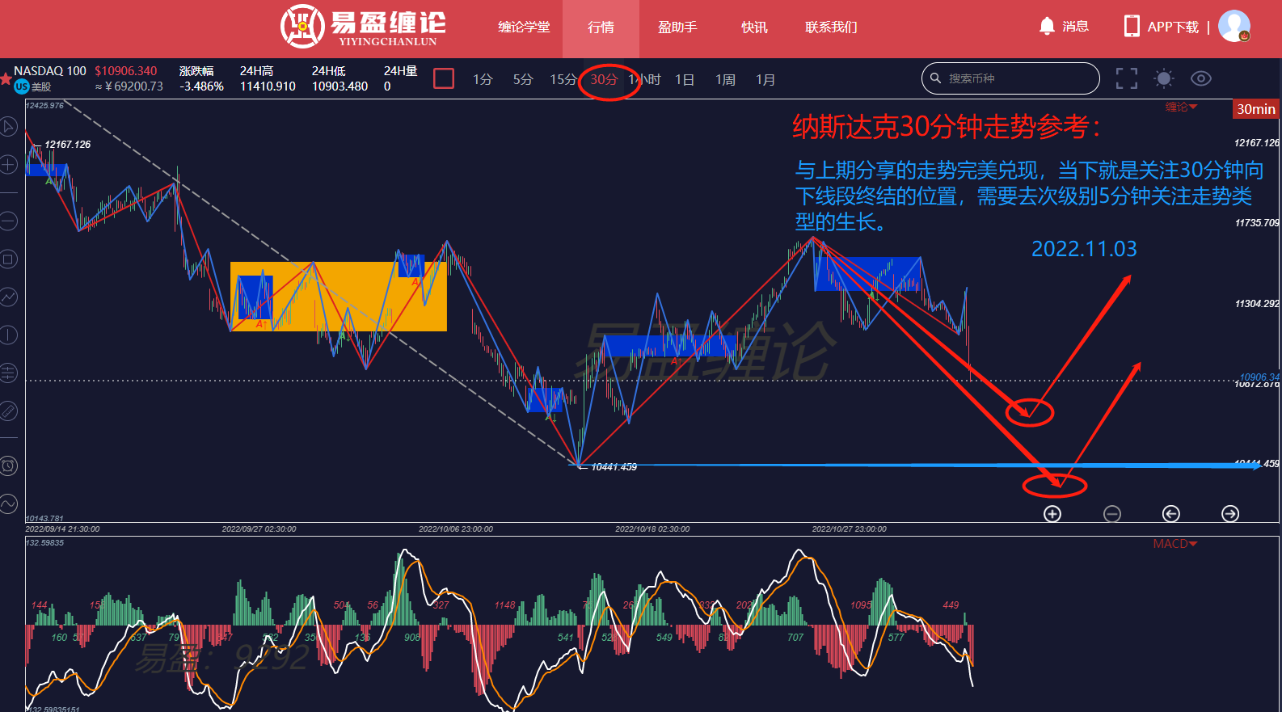Open the 行情 menu tab
Screen dimensions: 1282x712
pos(601,27)
